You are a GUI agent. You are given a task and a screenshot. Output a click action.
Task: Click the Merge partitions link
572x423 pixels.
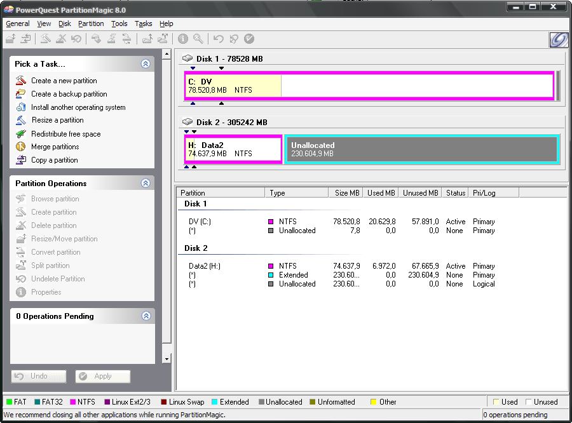tap(55, 147)
